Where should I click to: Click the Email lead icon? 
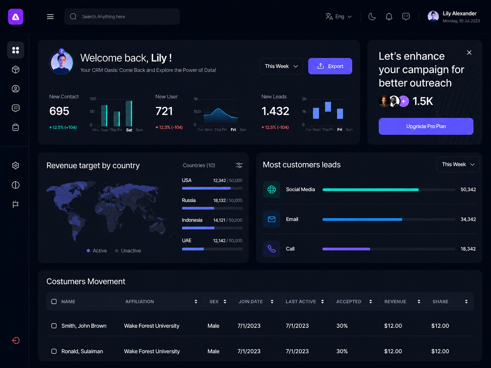pyautogui.click(x=272, y=219)
